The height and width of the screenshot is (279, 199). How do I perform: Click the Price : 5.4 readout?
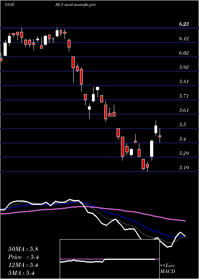pyautogui.click(x=23, y=257)
